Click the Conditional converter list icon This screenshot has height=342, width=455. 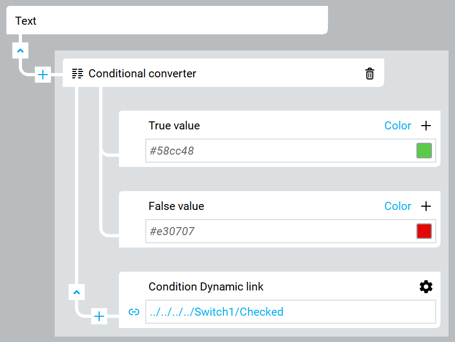tap(78, 74)
